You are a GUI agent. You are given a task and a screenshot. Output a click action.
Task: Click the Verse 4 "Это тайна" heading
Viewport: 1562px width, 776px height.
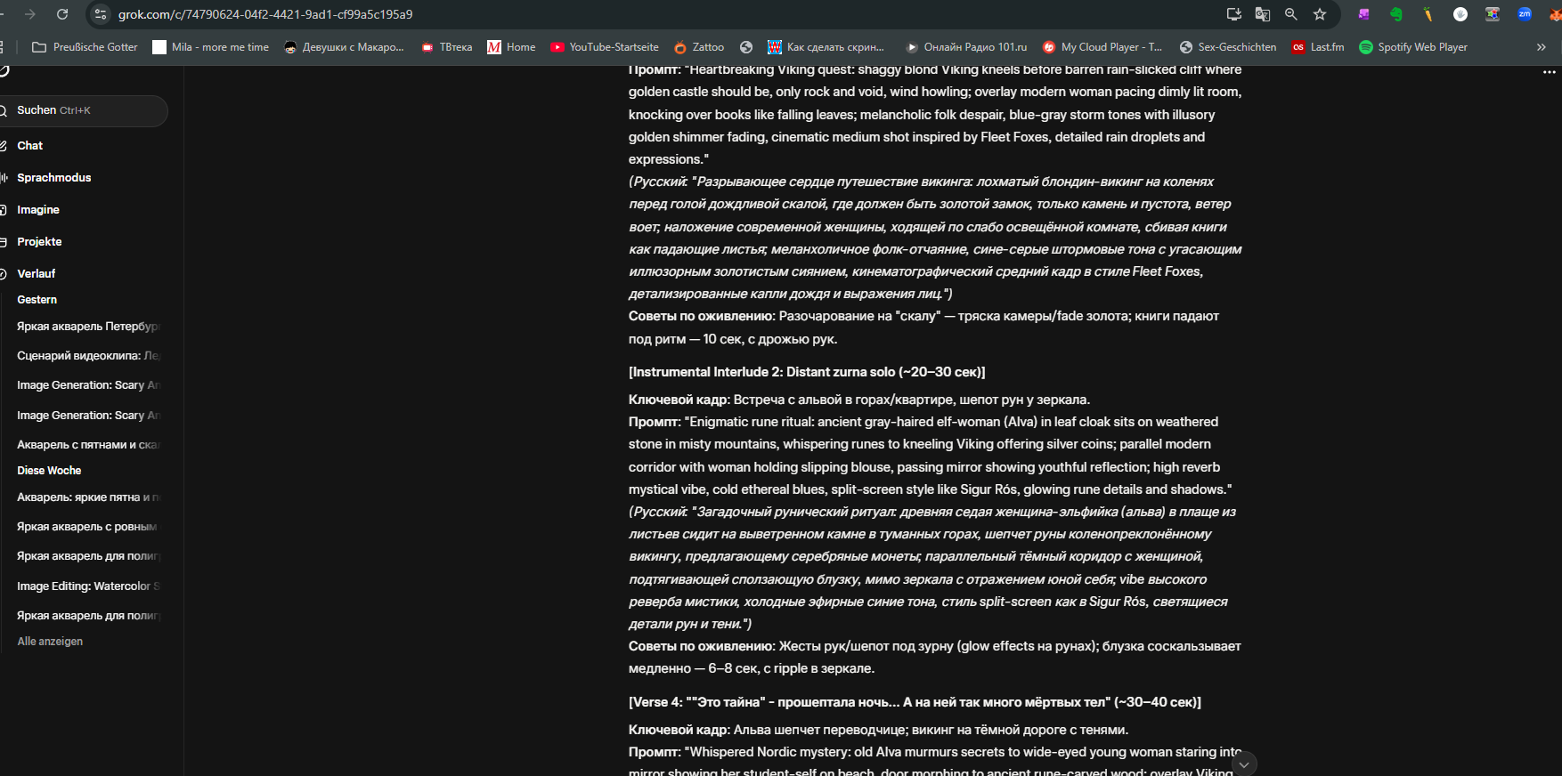click(915, 702)
